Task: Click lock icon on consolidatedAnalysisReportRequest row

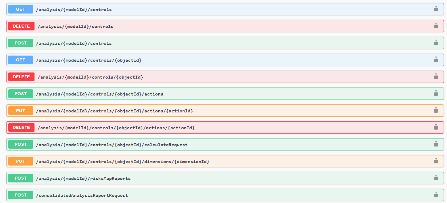Action: [x=436, y=195]
